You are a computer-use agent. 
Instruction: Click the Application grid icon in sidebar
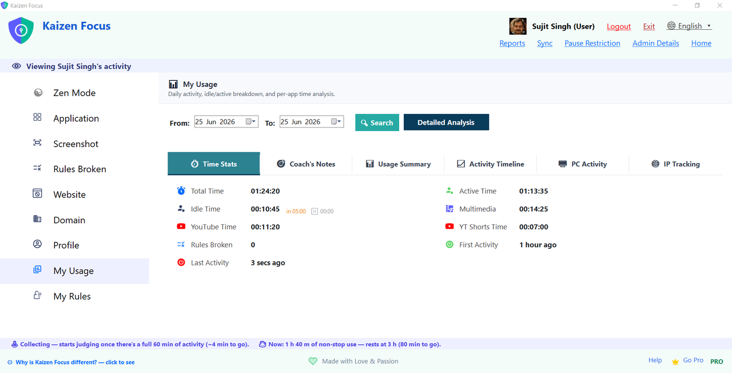(x=37, y=117)
